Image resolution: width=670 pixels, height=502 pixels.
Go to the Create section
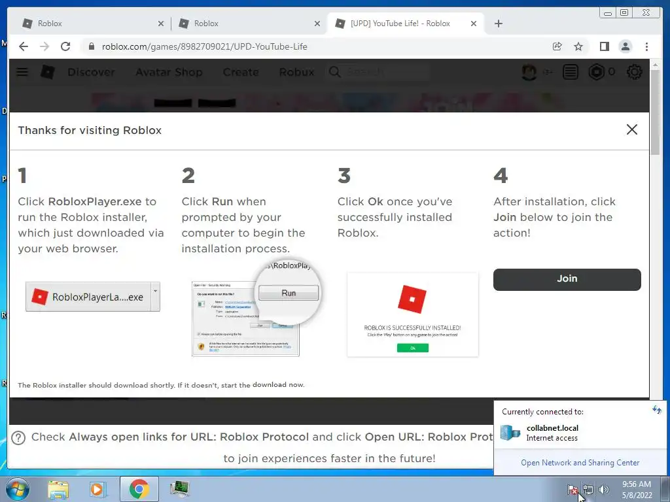click(x=241, y=72)
